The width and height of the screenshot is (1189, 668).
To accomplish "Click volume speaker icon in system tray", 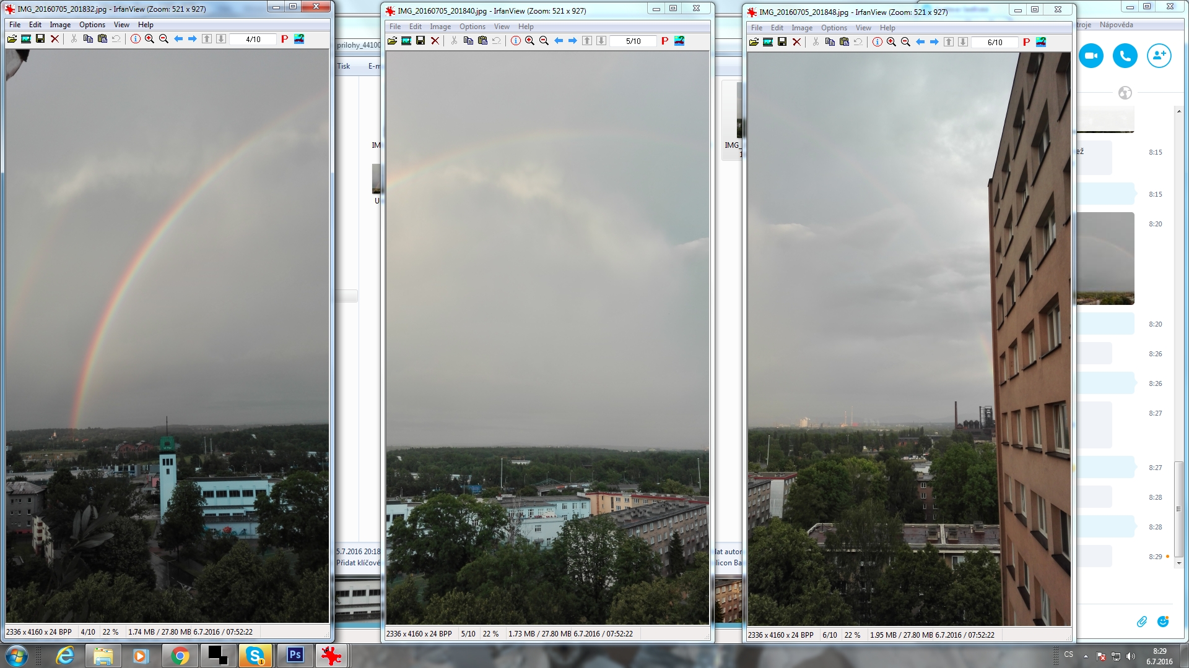I will pyautogui.click(x=1131, y=656).
